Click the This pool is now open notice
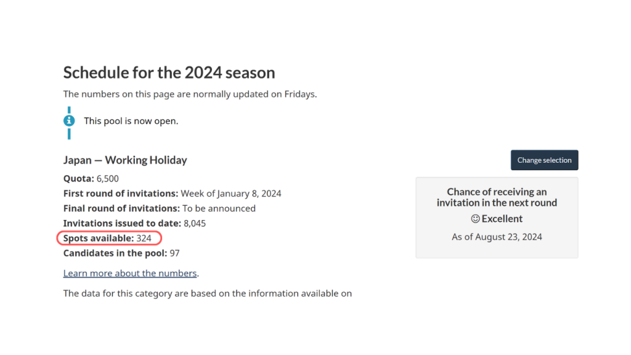 [131, 121]
